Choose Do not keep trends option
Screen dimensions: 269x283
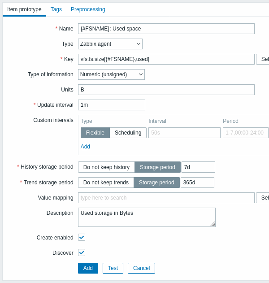[x=106, y=183]
